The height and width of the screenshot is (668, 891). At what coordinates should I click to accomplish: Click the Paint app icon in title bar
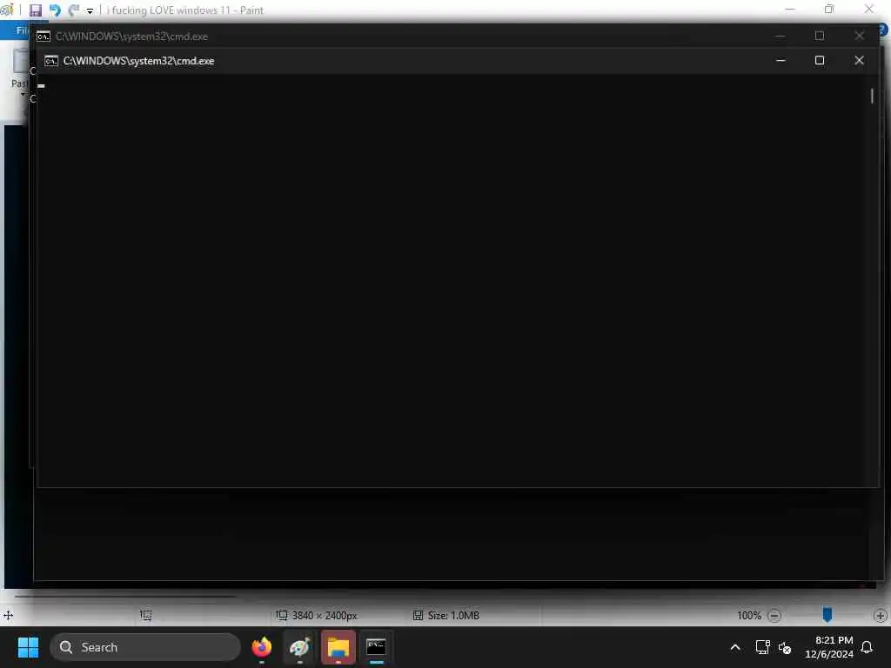click(7, 10)
